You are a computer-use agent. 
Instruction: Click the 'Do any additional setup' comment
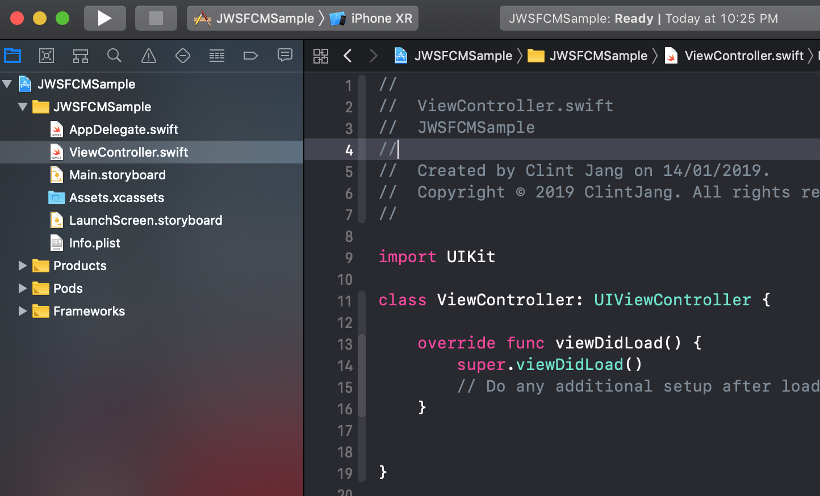tap(638, 386)
